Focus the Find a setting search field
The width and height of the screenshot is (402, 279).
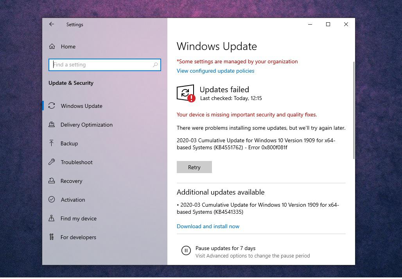point(102,65)
